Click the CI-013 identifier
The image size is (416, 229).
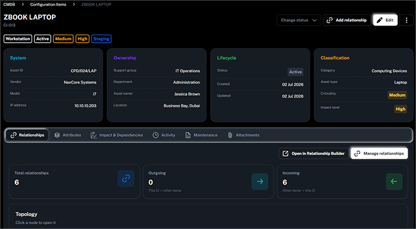click(x=10, y=26)
